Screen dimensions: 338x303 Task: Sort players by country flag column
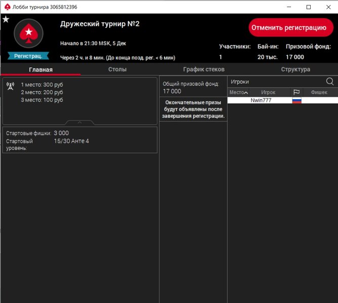[297, 92]
